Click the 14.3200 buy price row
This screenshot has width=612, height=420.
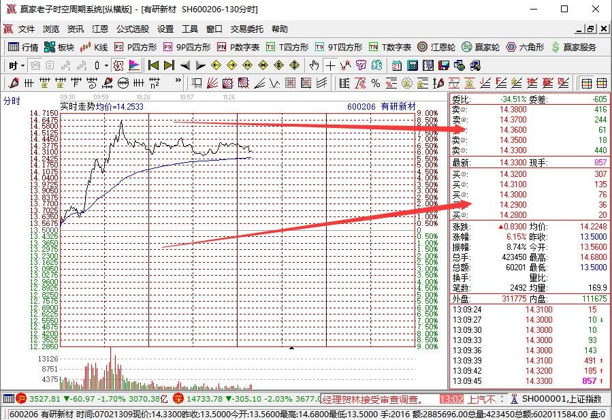click(x=529, y=174)
